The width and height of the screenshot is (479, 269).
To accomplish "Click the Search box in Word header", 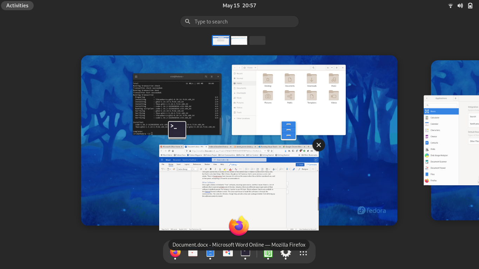I will tap(239, 159).
